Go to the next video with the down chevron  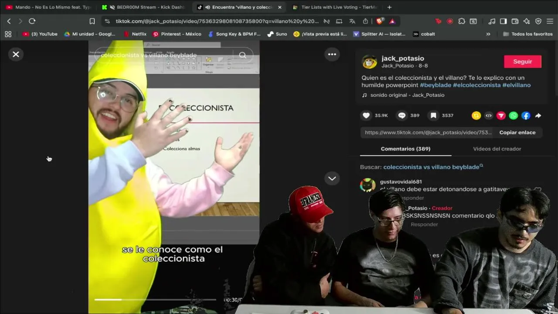point(332,178)
